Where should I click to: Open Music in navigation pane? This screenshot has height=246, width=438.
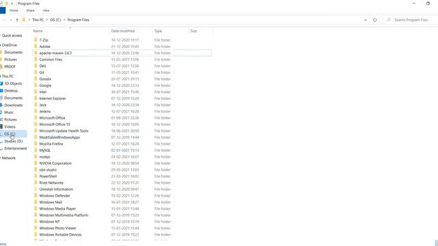(9, 112)
